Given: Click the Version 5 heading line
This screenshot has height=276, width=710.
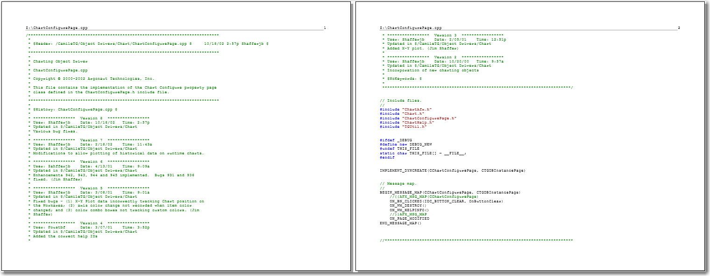Looking at the screenshot, I should [89, 188].
